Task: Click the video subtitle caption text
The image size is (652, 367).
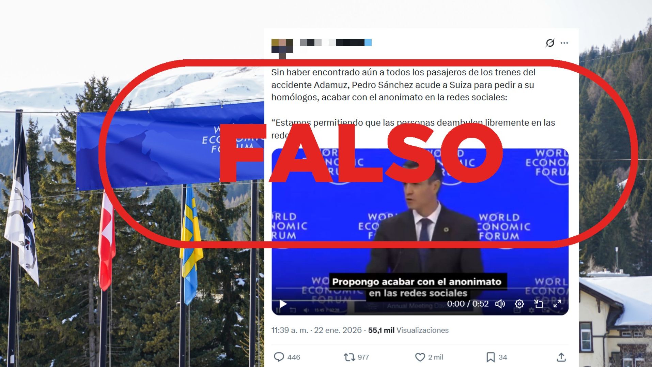Action: pos(417,287)
